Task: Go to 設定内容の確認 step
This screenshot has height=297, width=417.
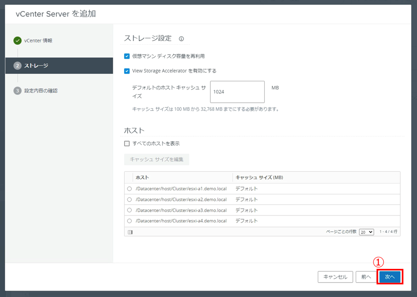Action: click(x=41, y=91)
